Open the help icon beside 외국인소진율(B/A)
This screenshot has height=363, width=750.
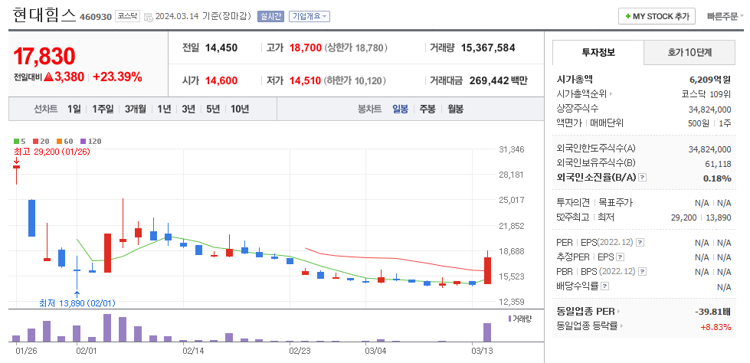[643, 178]
